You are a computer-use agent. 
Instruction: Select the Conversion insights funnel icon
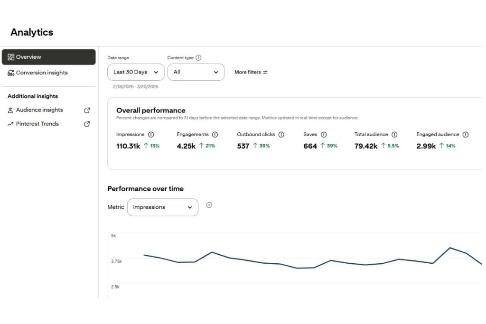click(11, 73)
